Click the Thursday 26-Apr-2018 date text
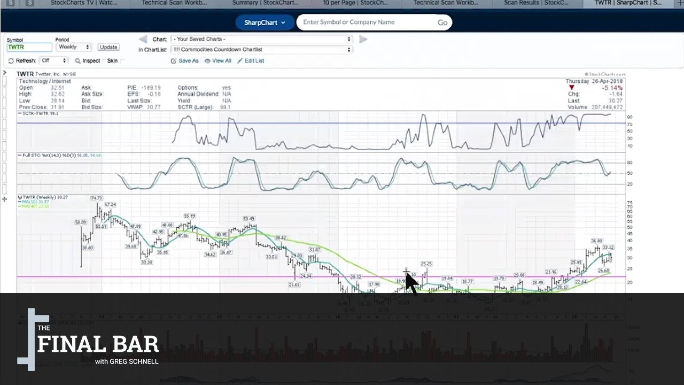Screen dimensions: 684x385 594,81
